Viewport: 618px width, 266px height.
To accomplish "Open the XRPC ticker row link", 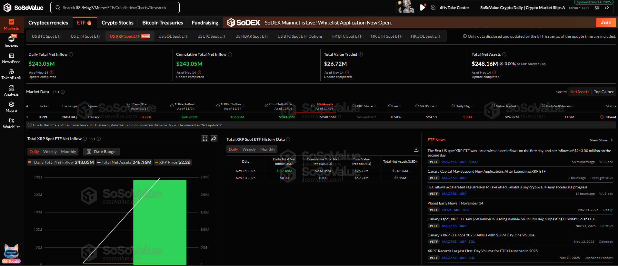I will click(44, 117).
